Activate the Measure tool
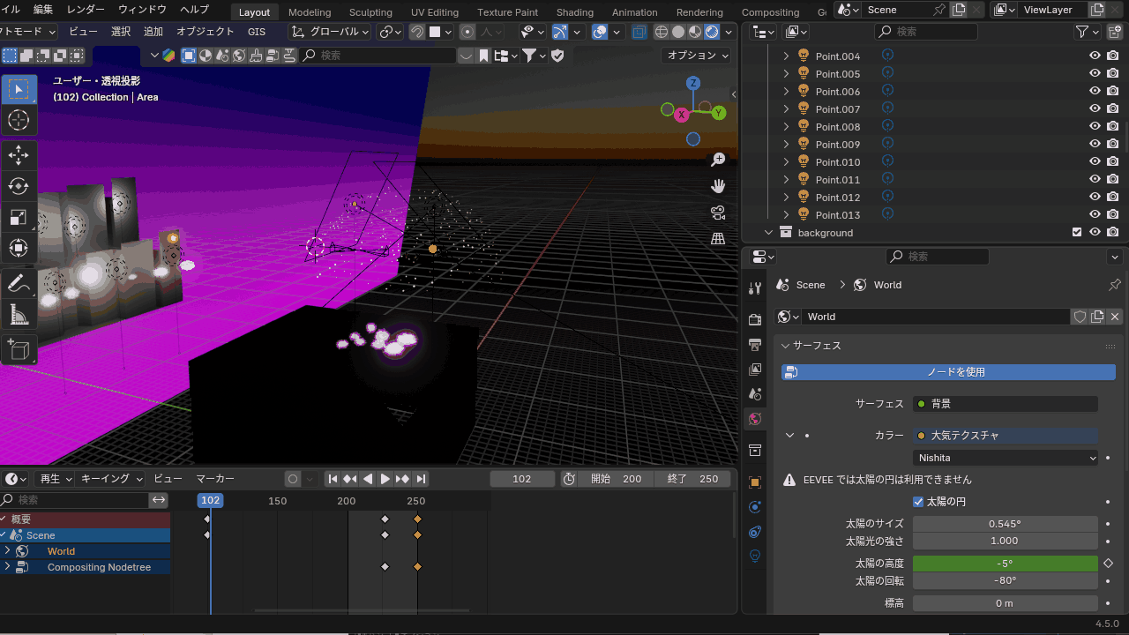 (x=19, y=314)
